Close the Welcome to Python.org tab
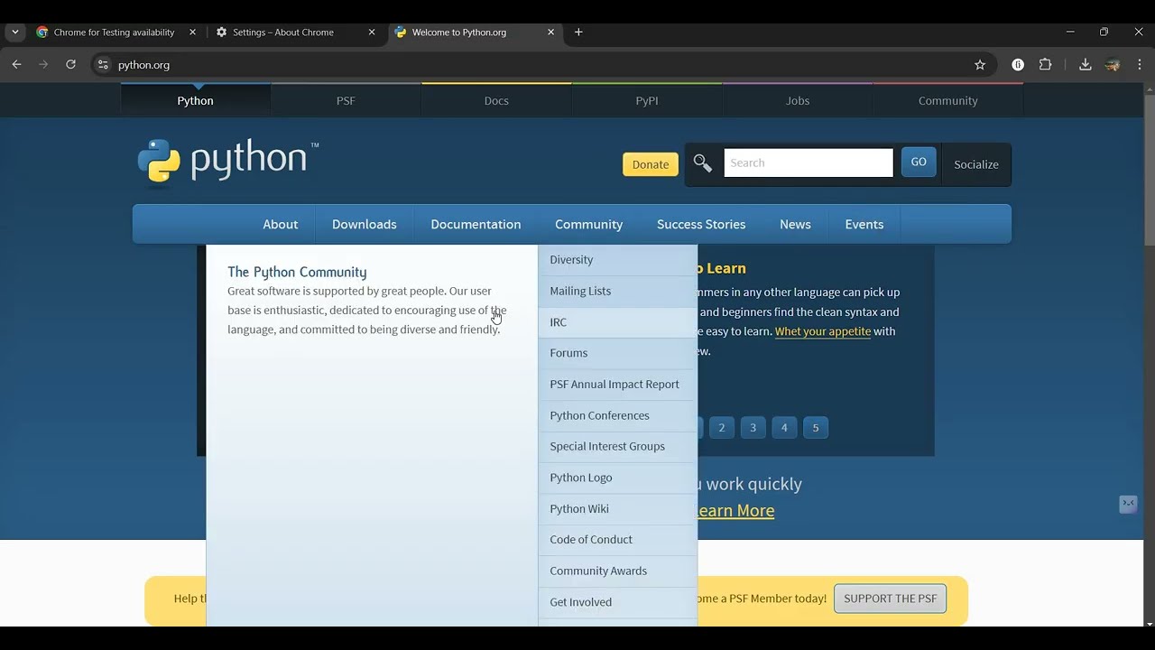1155x650 pixels. pyautogui.click(x=550, y=32)
